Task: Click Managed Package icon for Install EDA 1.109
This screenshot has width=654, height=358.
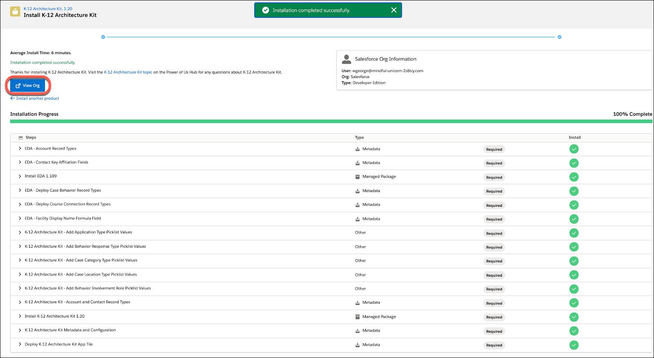Action: pos(358,177)
